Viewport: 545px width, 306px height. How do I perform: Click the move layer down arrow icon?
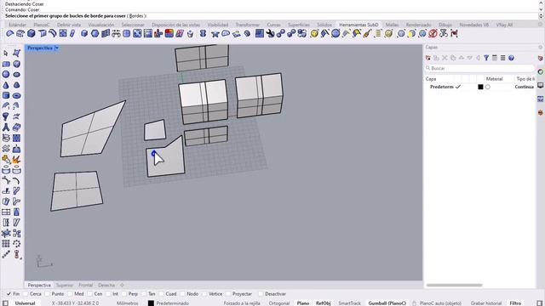tap(469, 58)
